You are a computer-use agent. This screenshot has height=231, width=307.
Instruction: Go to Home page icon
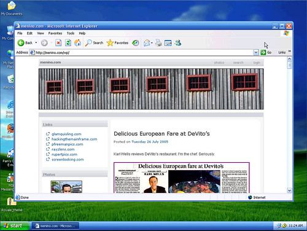(x=77, y=43)
